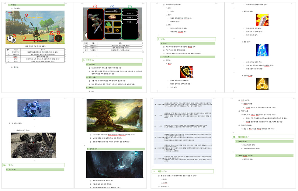The height and width of the screenshot is (191, 298).
Task: Click the line beginning 'WASD와 방향키'
Action: [x=107, y=68]
